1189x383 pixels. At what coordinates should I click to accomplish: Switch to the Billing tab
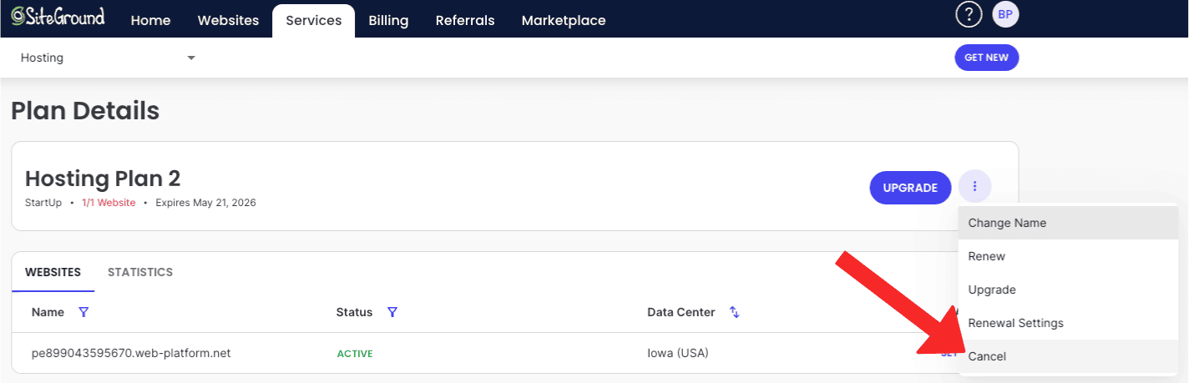point(388,21)
